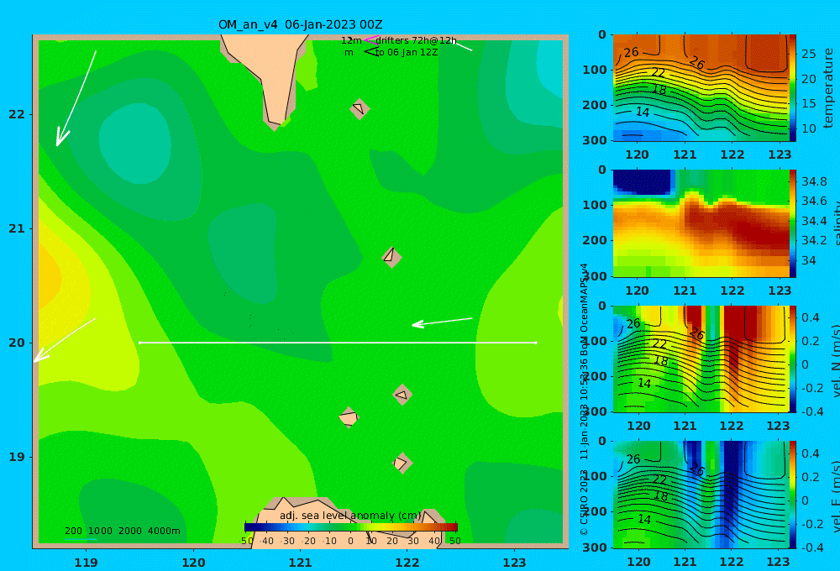This screenshot has width=840, height=571.
Task: Click the '-0.4' value on vel. E scale
Action: [x=812, y=547]
